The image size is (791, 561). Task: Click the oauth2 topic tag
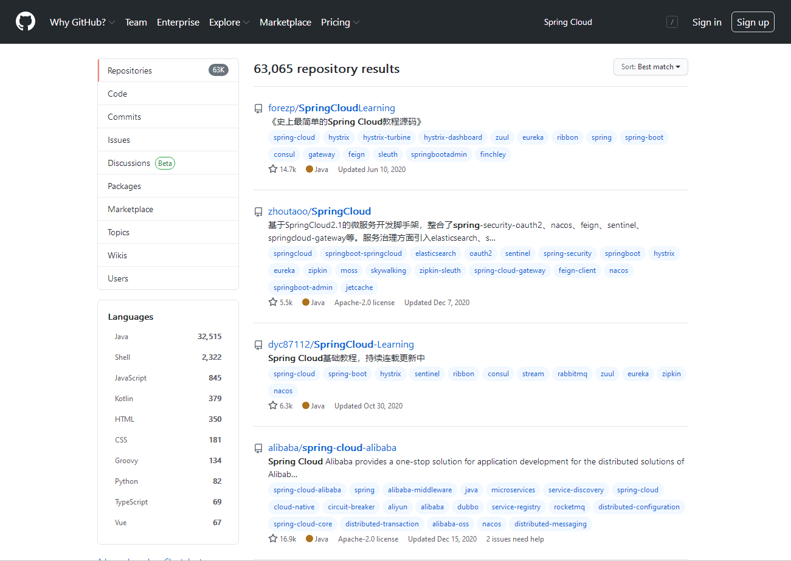coord(481,253)
